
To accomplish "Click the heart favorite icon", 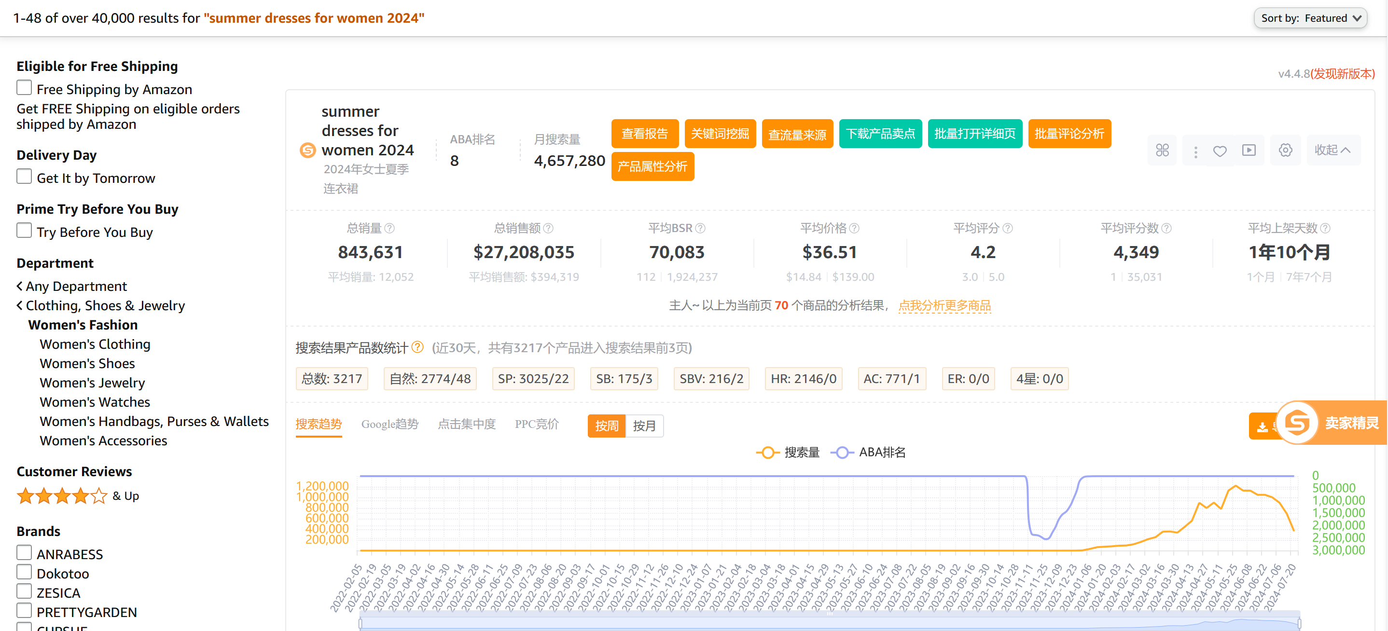I will 1220,151.
